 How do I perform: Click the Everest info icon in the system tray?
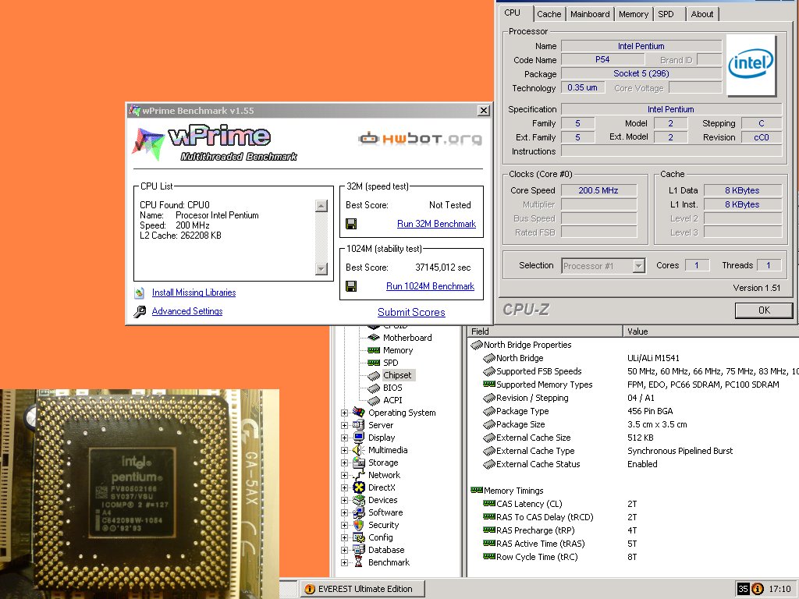(x=758, y=589)
